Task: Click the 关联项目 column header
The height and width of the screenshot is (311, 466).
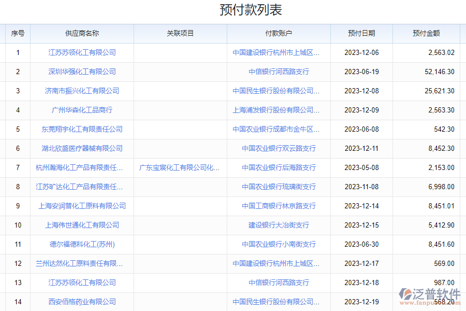Action: (x=180, y=33)
